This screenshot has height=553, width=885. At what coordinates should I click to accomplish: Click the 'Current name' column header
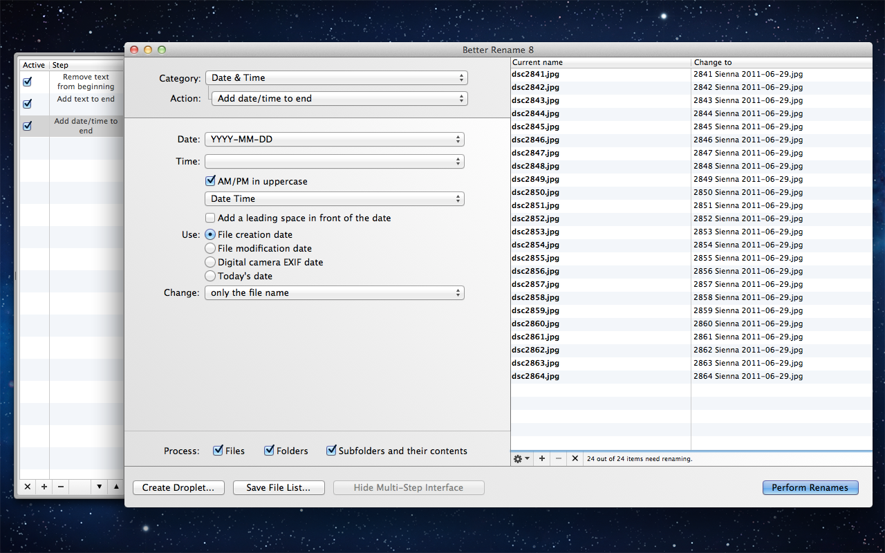[601, 62]
